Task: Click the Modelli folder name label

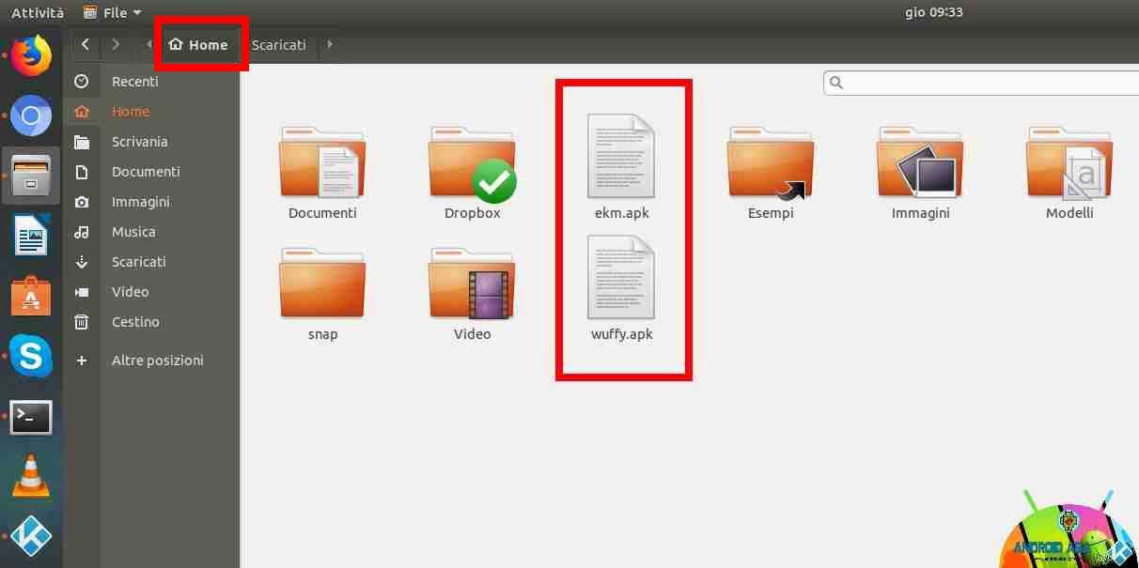Action: (x=1069, y=213)
